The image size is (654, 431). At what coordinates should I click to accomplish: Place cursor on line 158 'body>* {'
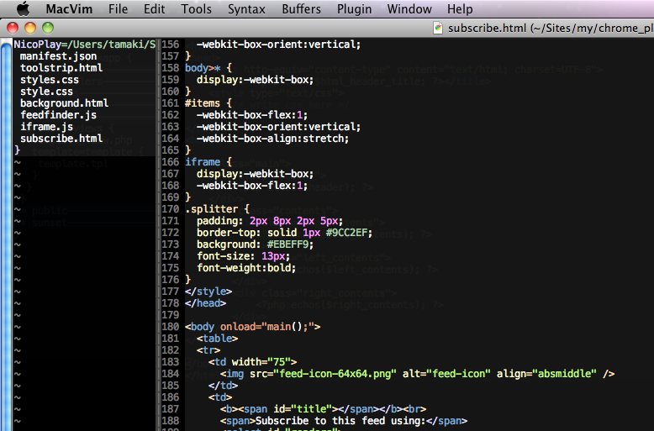tap(208, 68)
